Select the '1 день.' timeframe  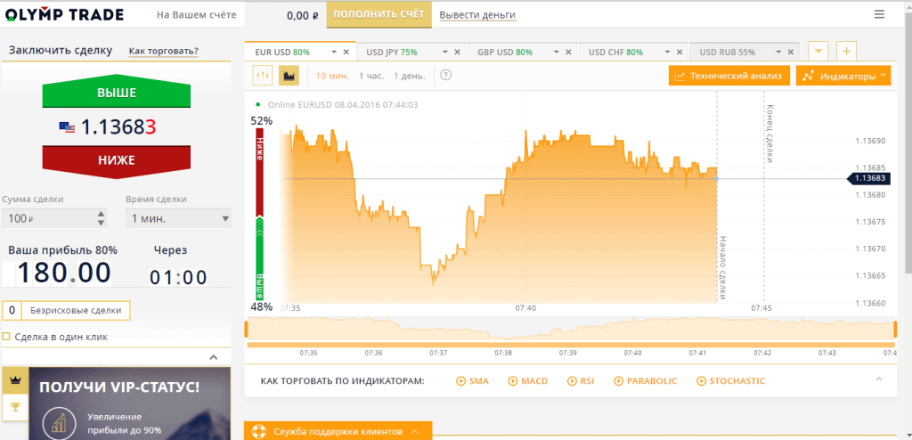point(408,76)
